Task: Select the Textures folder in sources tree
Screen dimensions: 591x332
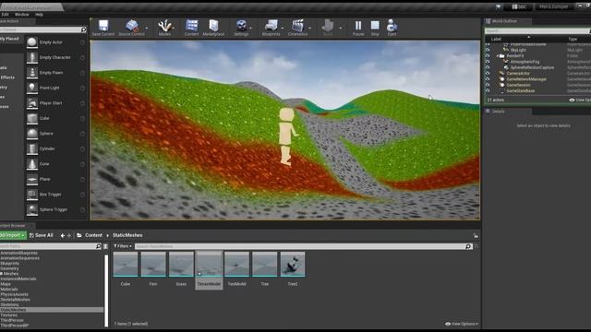Action: (x=8, y=315)
